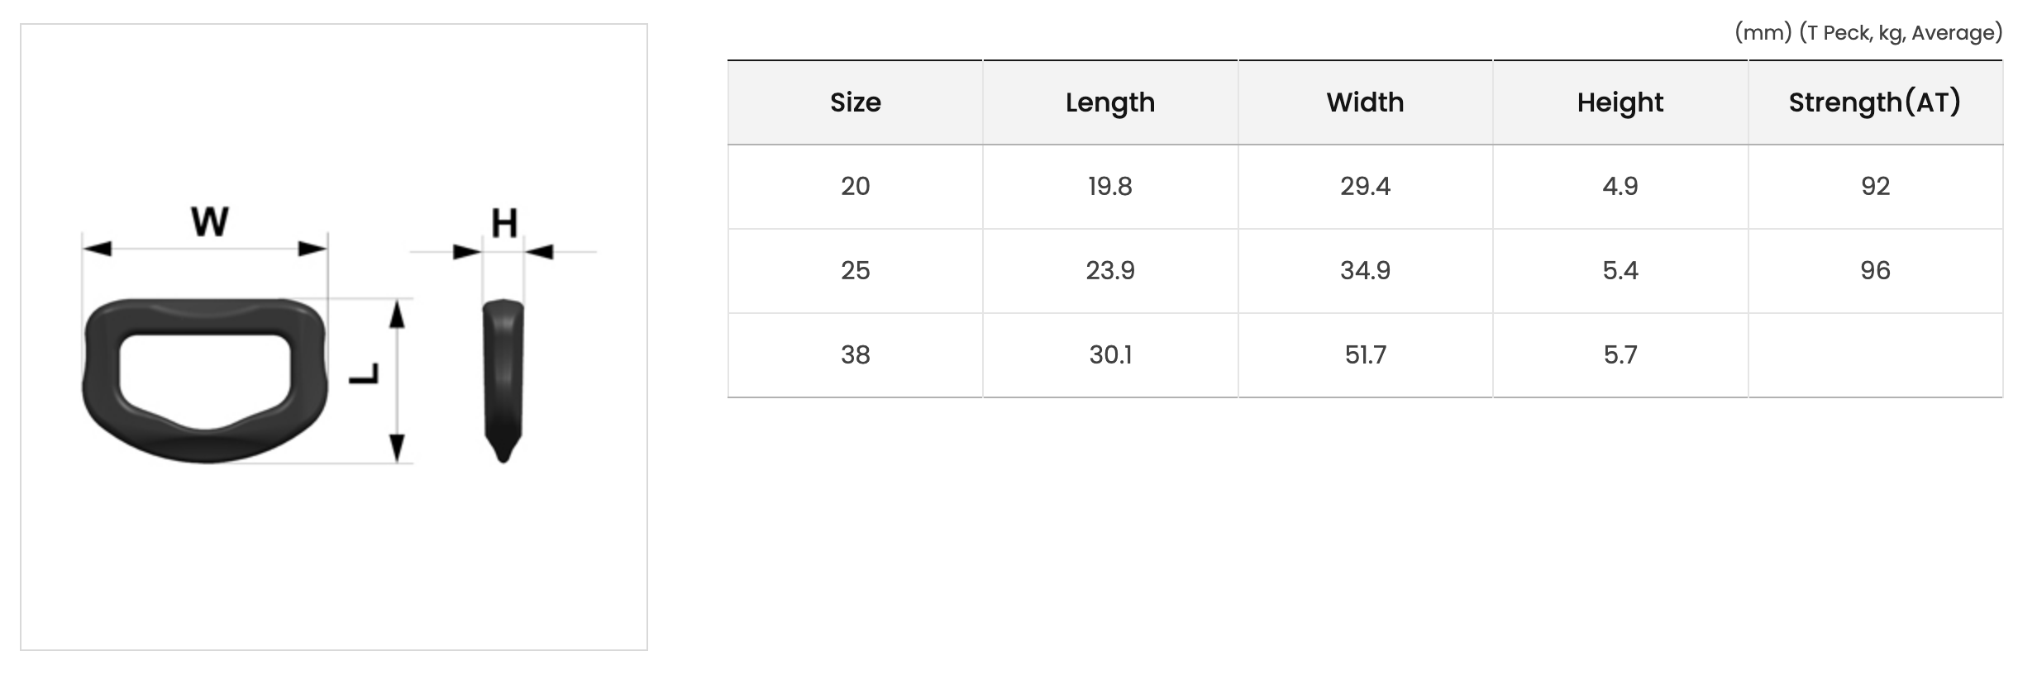Click the D-ring side profile image
Image resolution: width=2037 pixels, height=694 pixels.
tap(503, 380)
